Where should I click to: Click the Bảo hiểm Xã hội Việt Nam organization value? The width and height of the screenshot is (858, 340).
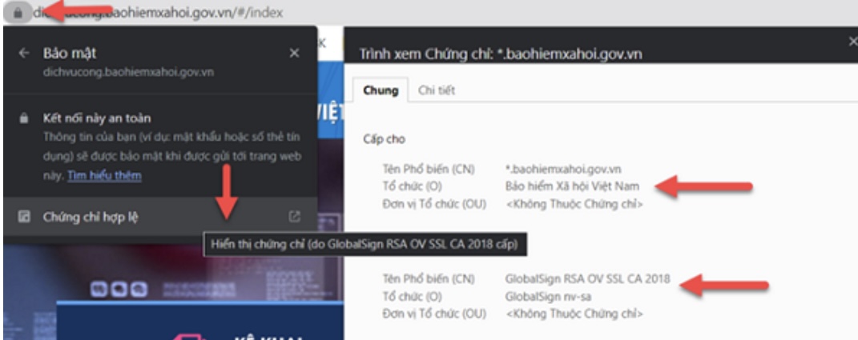pyautogui.click(x=572, y=186)
